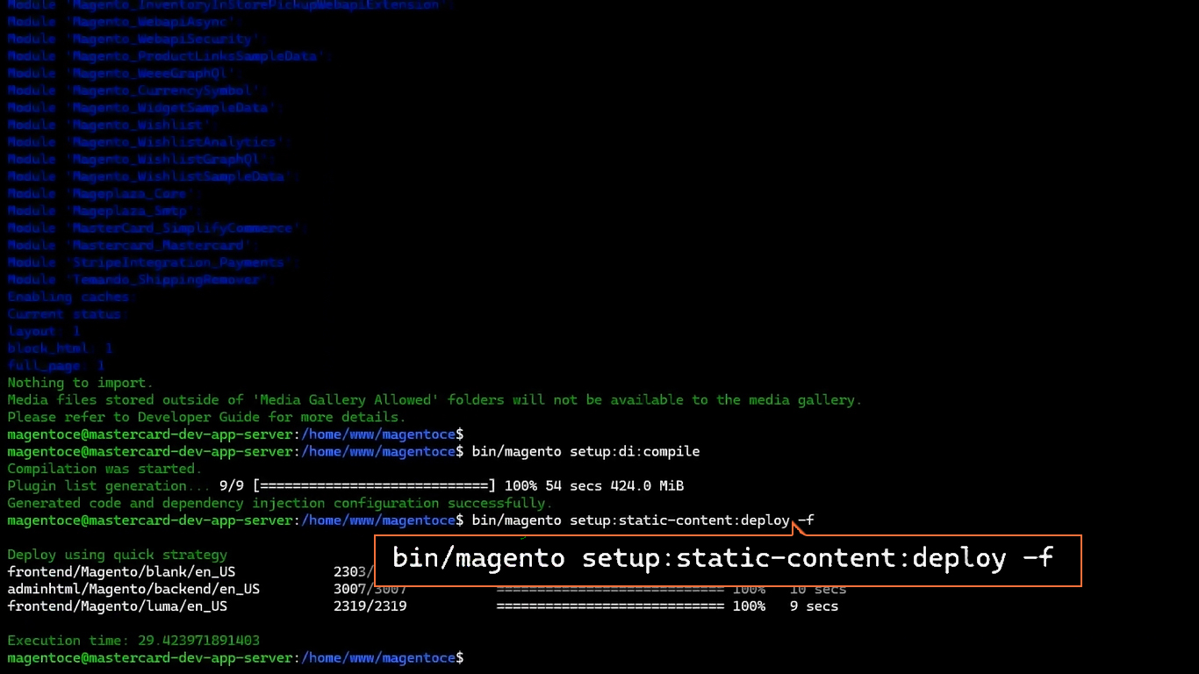Click the module line 'Mageplaza_Smtp'
The image size is (1199, 674).
point(104,211)
